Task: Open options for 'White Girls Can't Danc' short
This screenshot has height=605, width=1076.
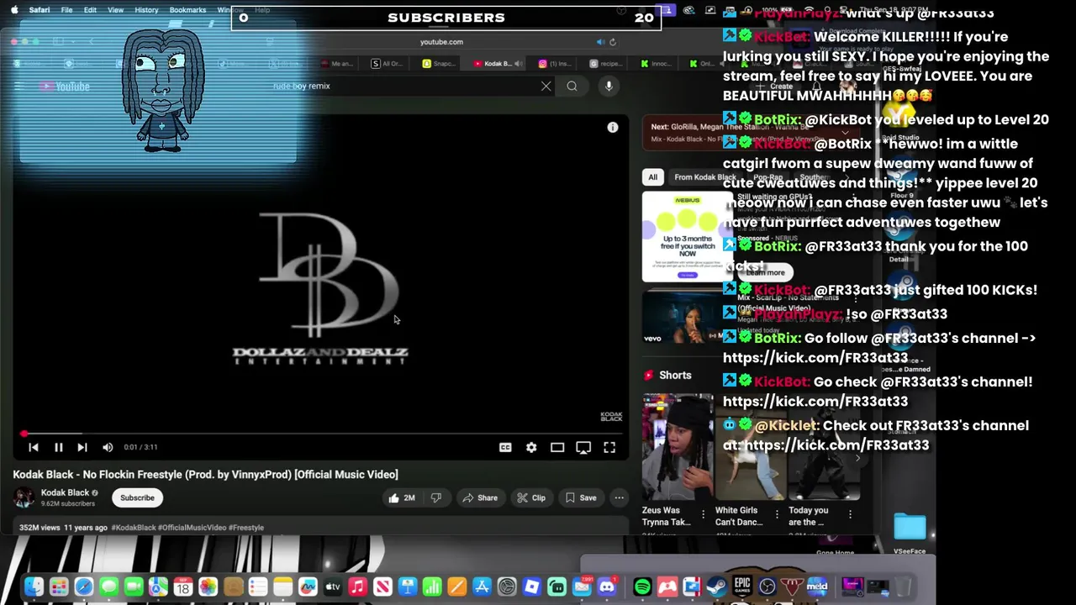Action: click(x=777, y=513)
